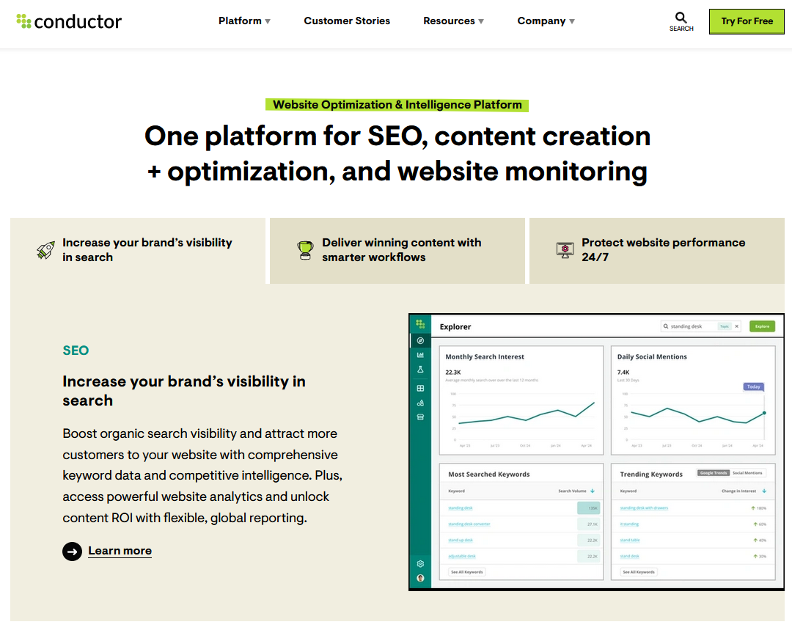Expand the Company dropdown menu

coord(546,21)
